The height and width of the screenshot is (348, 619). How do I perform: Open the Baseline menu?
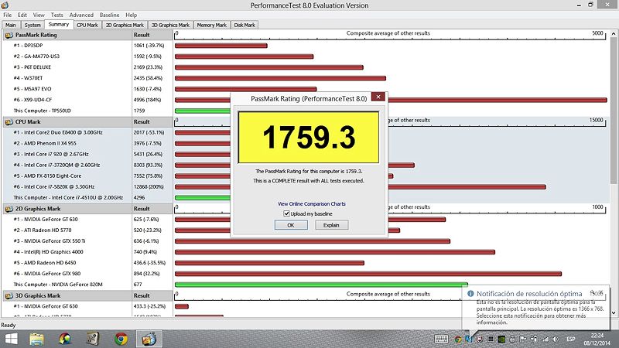[x=109, y=15]
